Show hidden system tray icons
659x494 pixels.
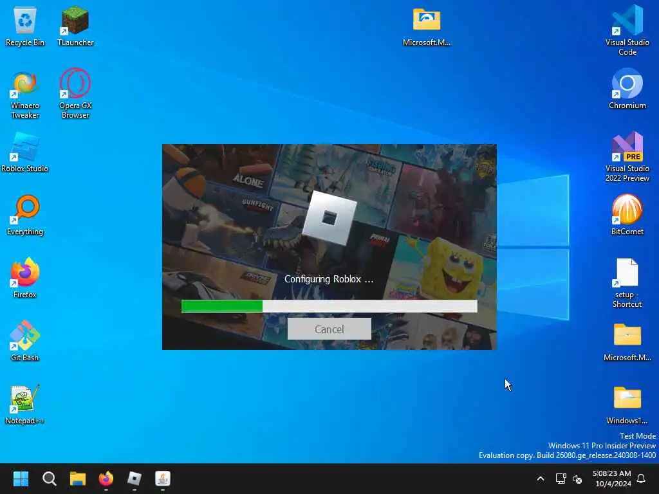click(x=541, y=479)
